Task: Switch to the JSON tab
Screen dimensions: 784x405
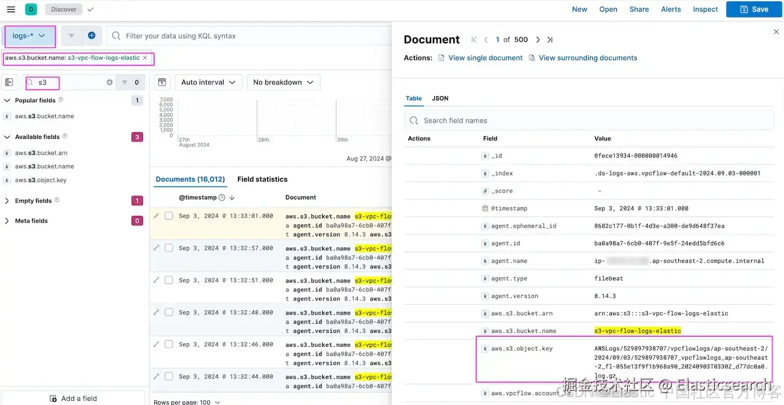Action: (440, 98)
